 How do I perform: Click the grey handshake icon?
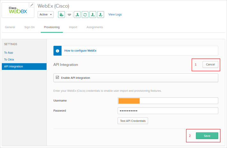pyautogui.click(x=69, y=15)
